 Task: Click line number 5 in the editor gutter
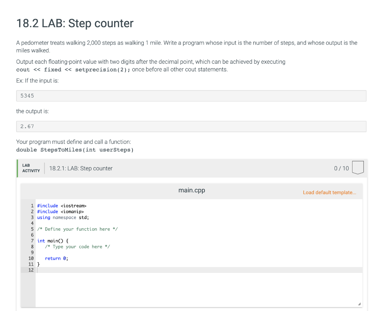[32, 229]
